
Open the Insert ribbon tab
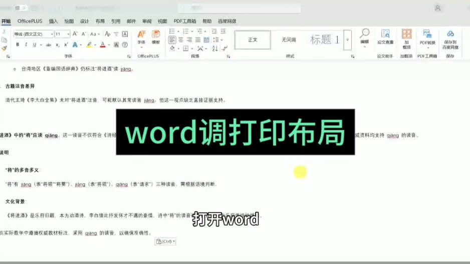53,21
